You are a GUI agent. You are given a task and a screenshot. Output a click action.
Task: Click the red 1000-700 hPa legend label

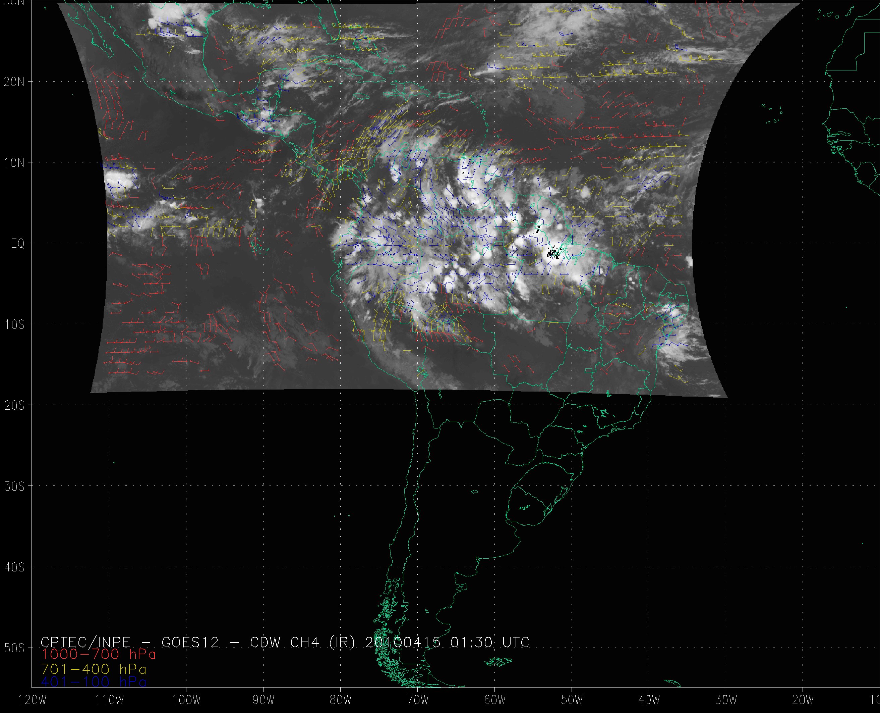coord(99,654)
